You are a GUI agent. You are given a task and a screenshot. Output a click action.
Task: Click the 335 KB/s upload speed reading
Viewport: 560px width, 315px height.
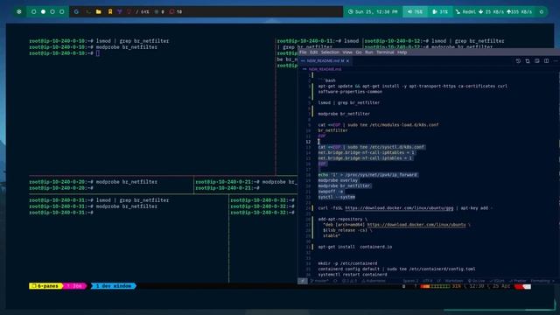[x=519, y=11]
